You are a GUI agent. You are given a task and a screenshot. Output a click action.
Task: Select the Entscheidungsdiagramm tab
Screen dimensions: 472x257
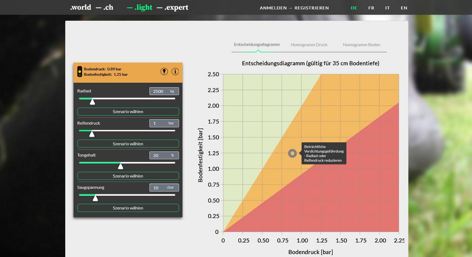tap(257, 45)
